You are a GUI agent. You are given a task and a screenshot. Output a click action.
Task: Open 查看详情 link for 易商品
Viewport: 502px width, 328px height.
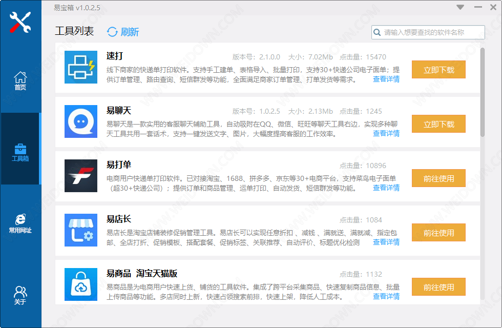pyautogui.click(x=386, y=296)
